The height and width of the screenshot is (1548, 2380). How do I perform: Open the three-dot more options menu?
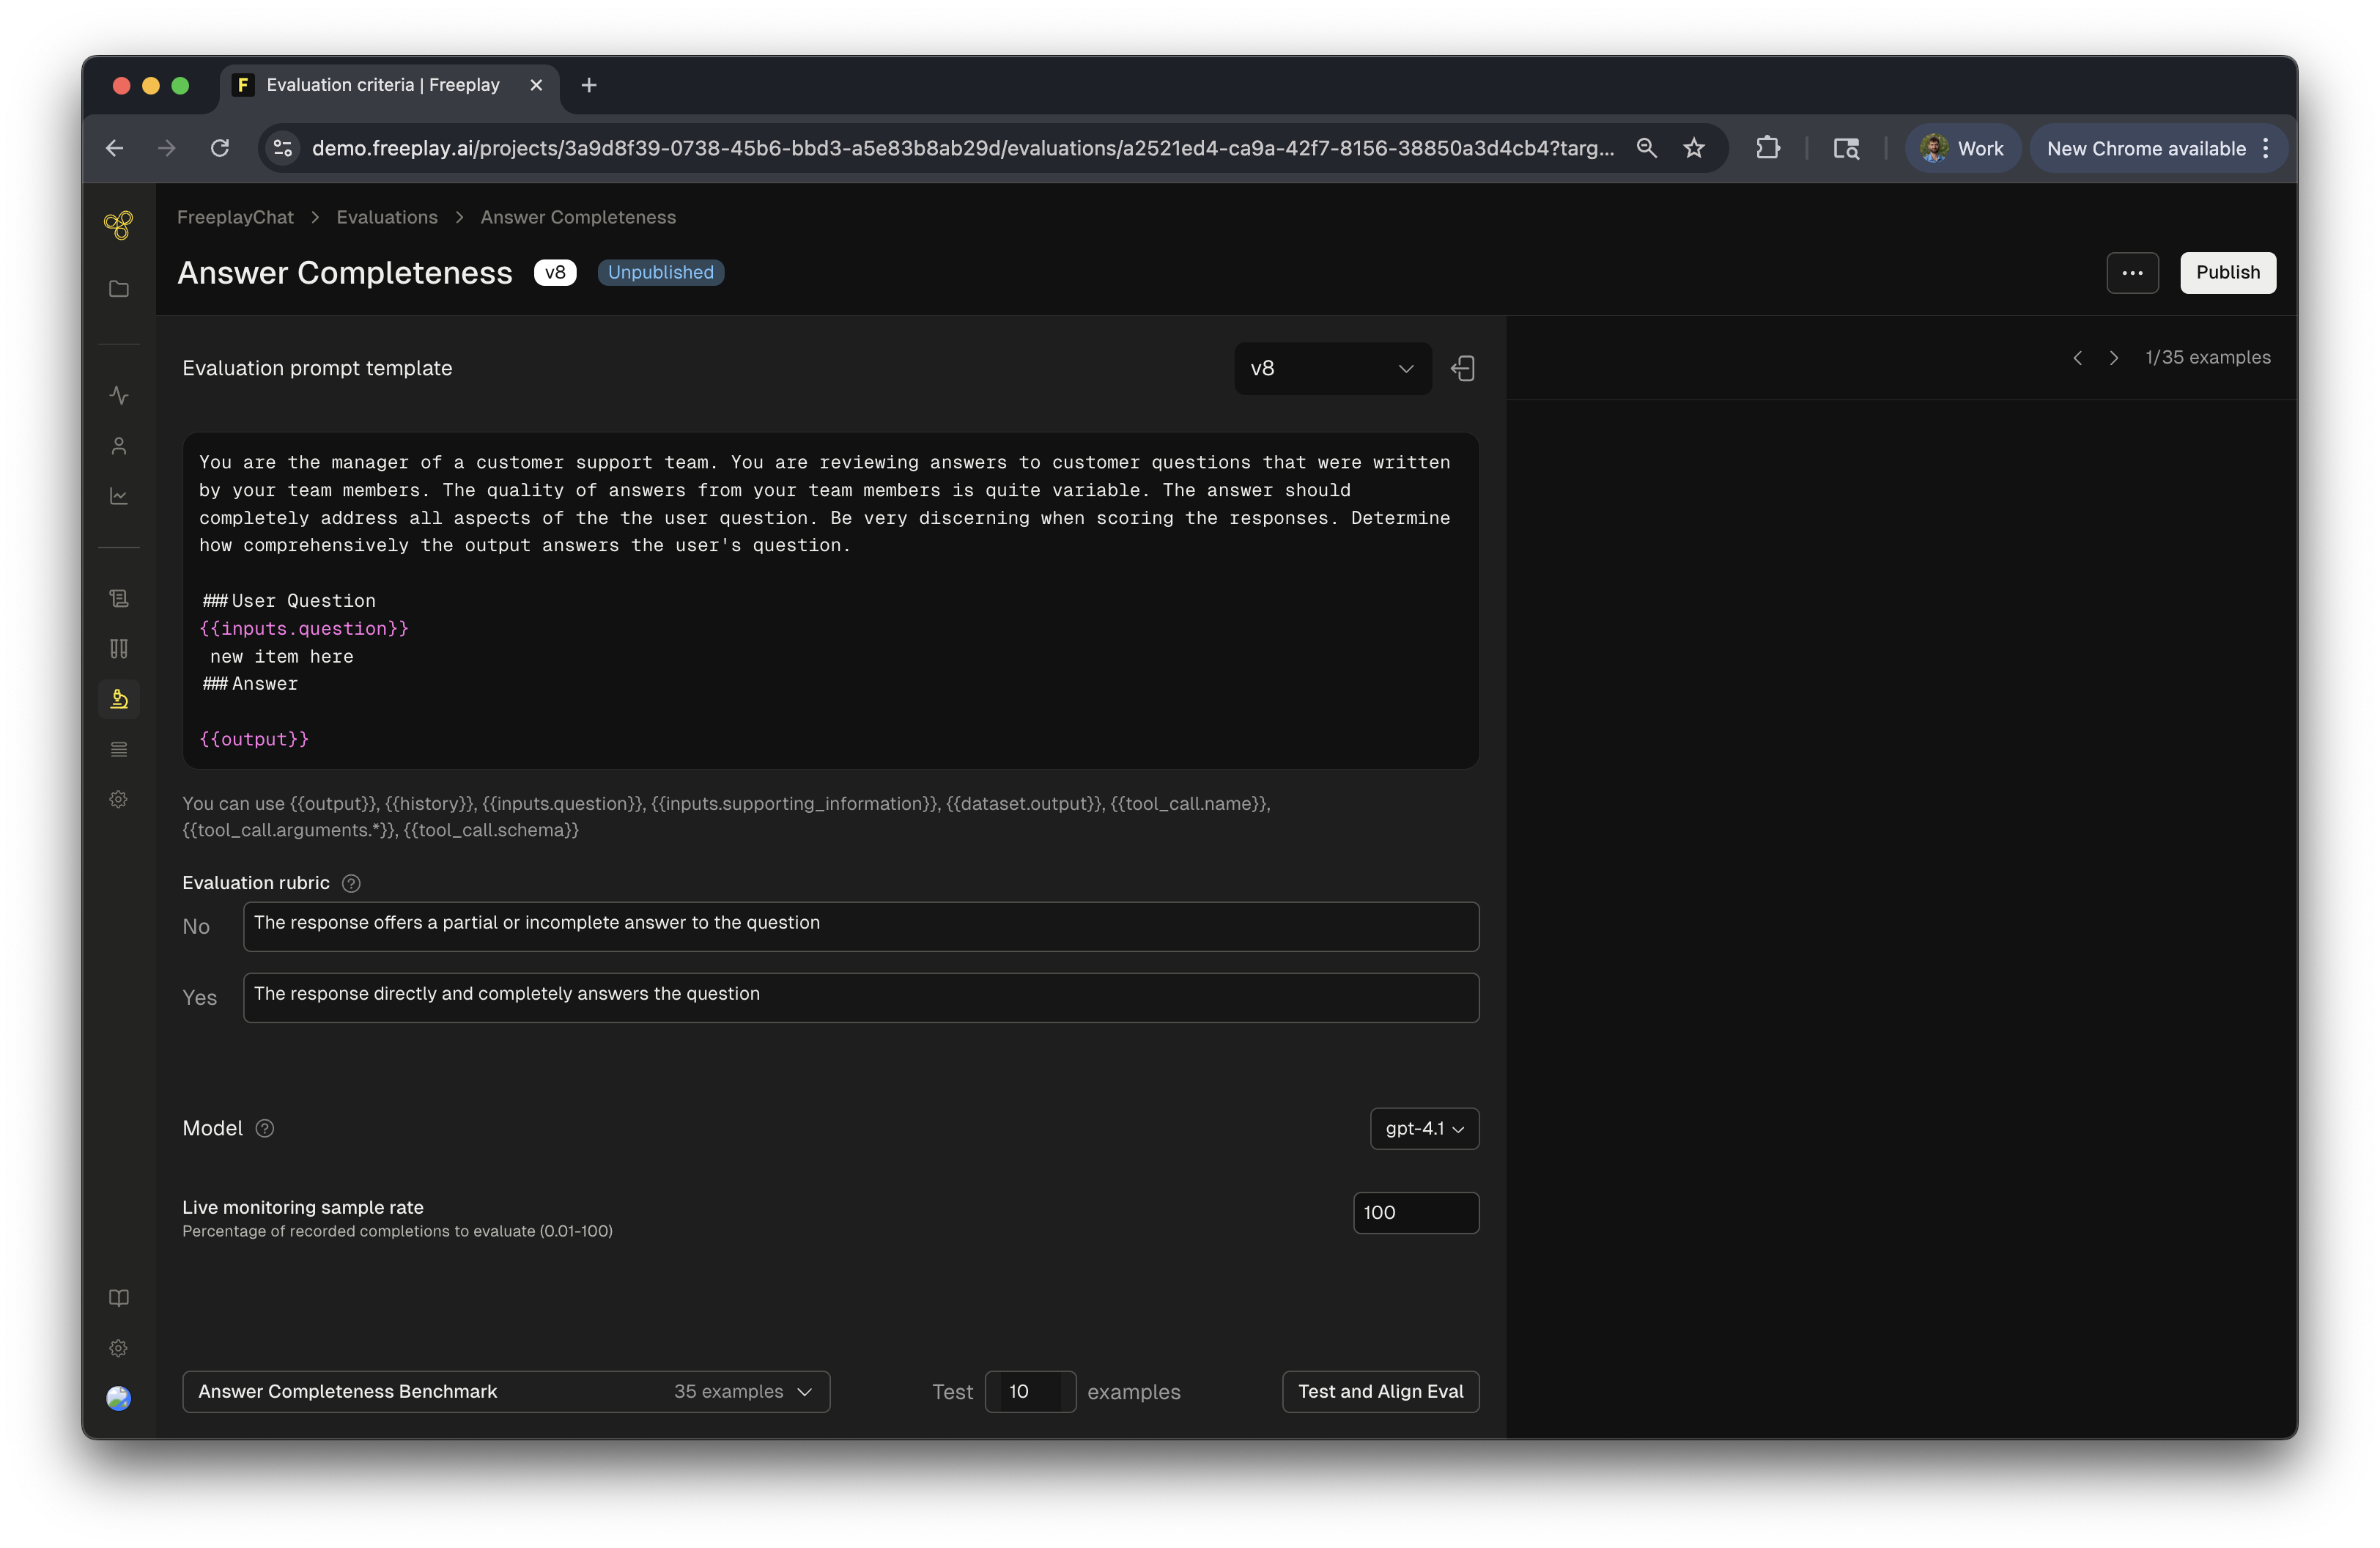pyautogui.click(x=2132, y=273)
